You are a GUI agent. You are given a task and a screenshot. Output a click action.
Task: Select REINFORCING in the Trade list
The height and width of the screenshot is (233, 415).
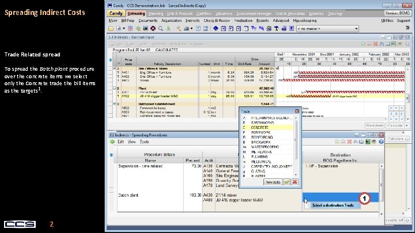point(268,137)
